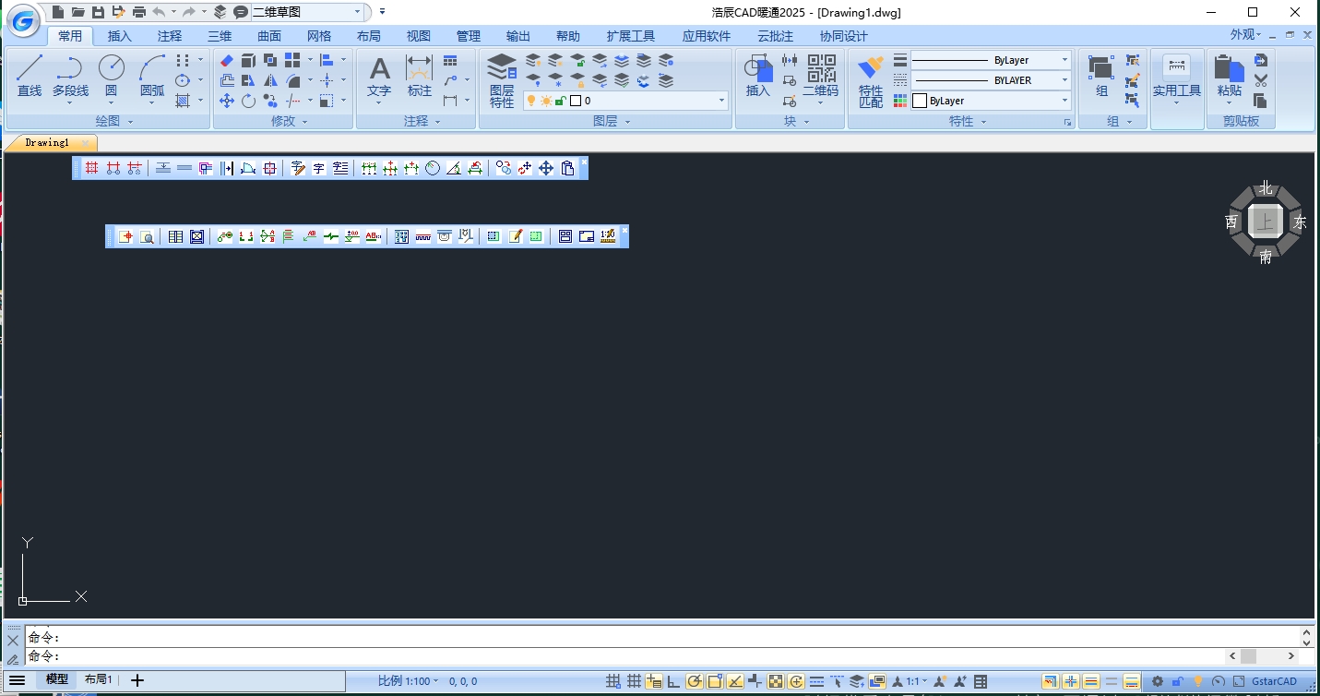The image size is (1320, 696).
Task: Click the ByLayer white color swatch
Action: point(920,101)
